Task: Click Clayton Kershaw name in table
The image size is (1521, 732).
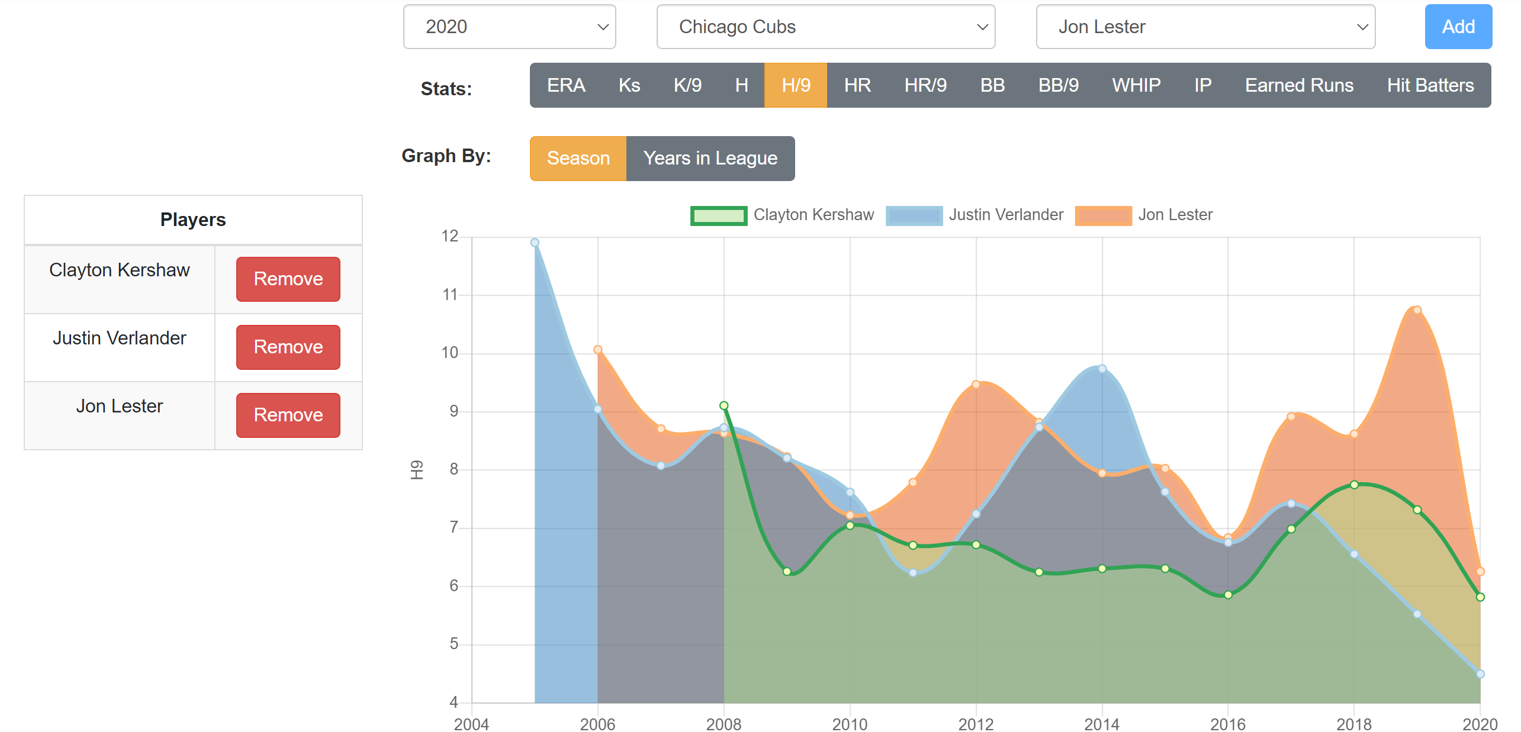Action: click(120, 270)
